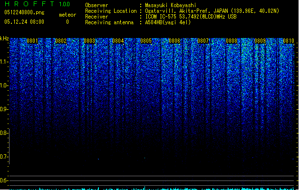Click the 0805 time marker
Viewport: 299px width, 190px height.
(146, 41)
